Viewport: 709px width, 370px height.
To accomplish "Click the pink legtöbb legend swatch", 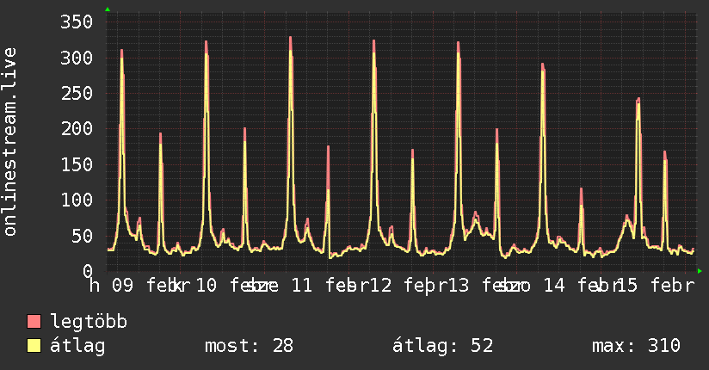I will pos(34,321).
